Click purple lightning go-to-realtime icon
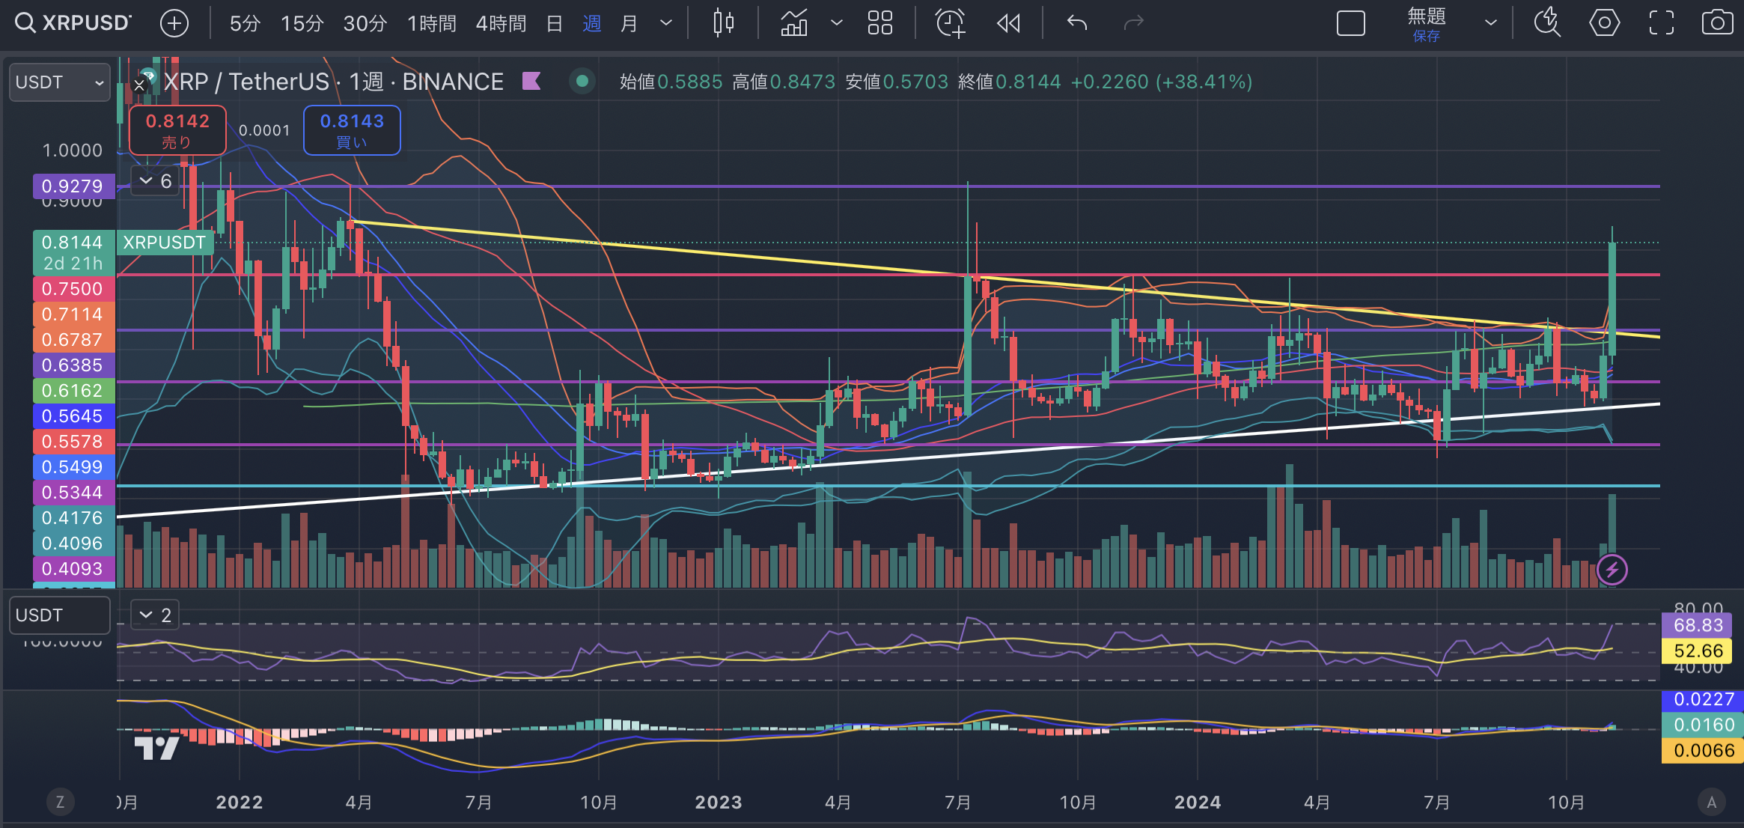Image resolution: width=1744 pixels, height=828 pixels. coord(1612,570)
